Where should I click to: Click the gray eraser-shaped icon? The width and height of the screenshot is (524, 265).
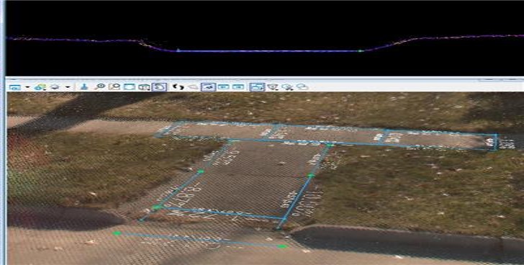[193, 87]
